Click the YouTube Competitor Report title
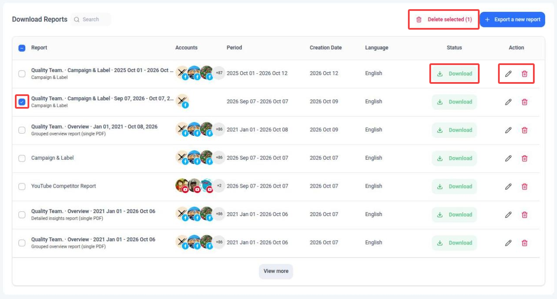 pyautogui.click(x=63, y=186)
